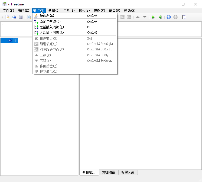Click the magnifier search toolbar icon
Viewport: 202px width, 182px height.
29,17
